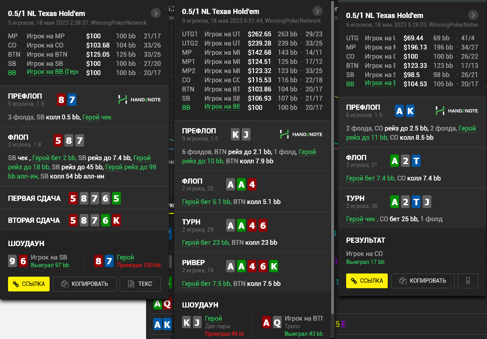Image resolution: width=487 pixels, height=339 pixels.
Task: Click the A A 4 6 K river cards
Action: tap(252, 266)
